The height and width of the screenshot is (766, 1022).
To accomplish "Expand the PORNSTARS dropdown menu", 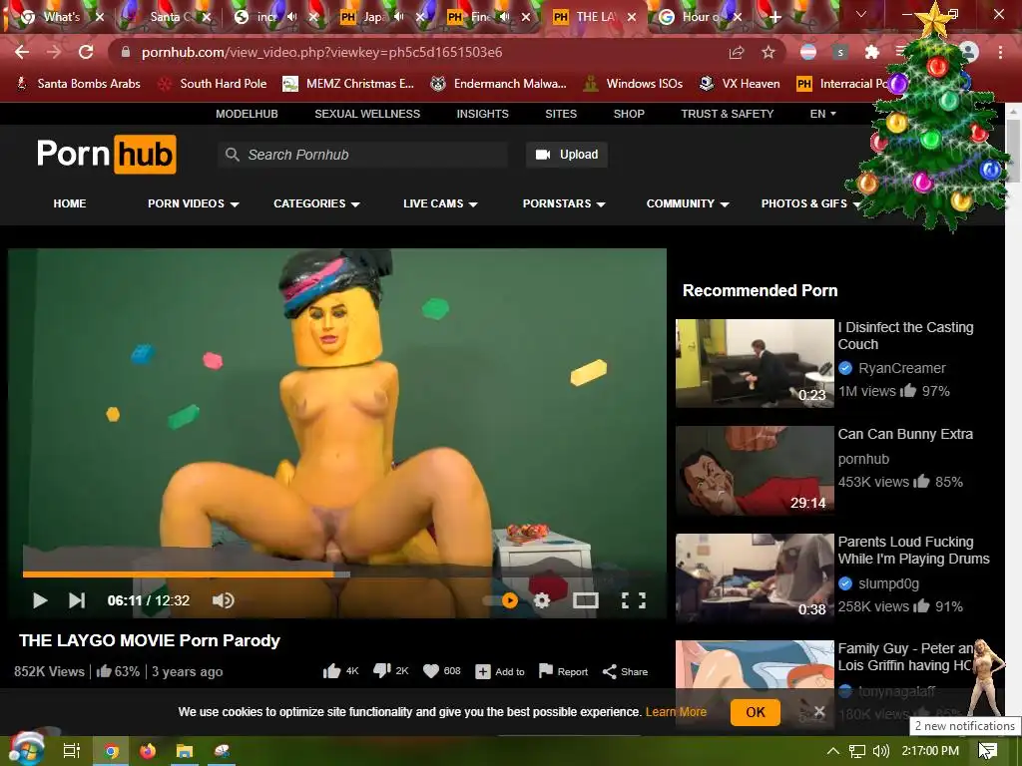I will pyautogui.click(x=564, y=203).
